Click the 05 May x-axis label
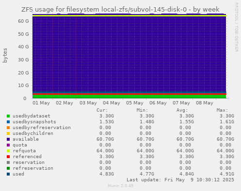 (135, 103)
